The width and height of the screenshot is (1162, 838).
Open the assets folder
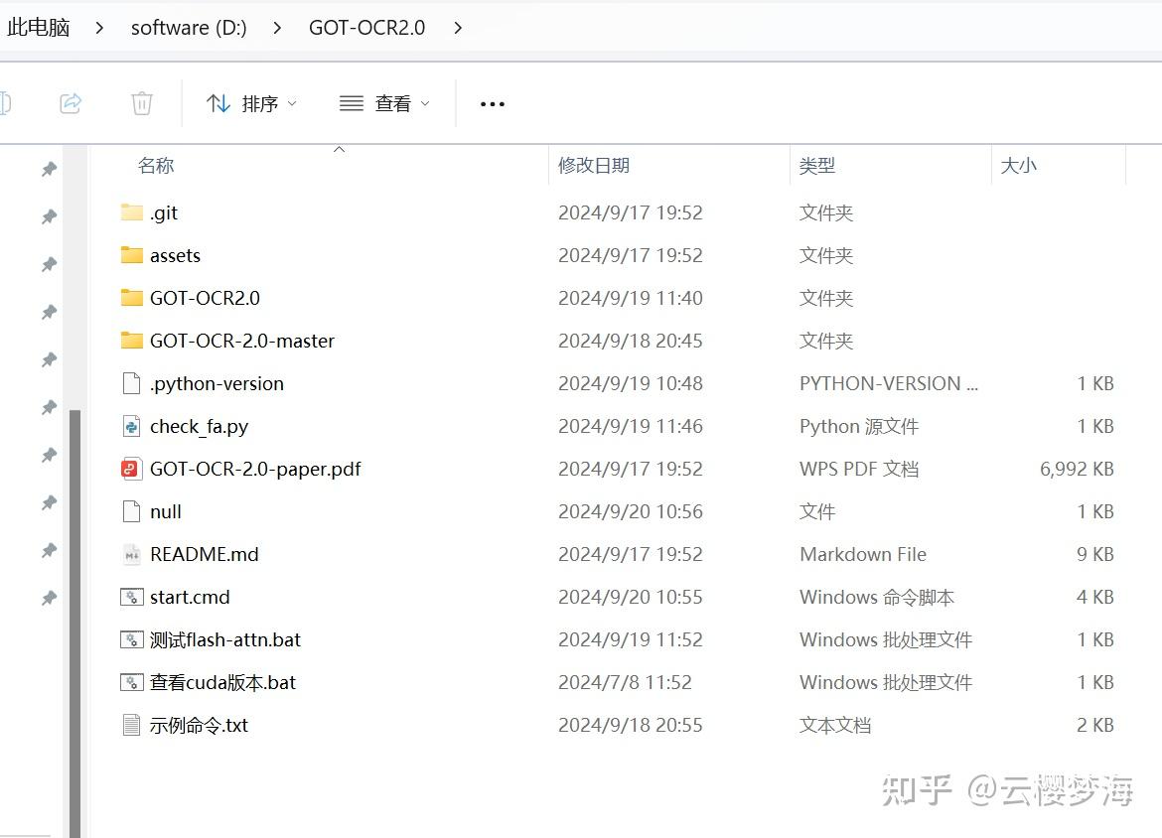click(176, 255)
